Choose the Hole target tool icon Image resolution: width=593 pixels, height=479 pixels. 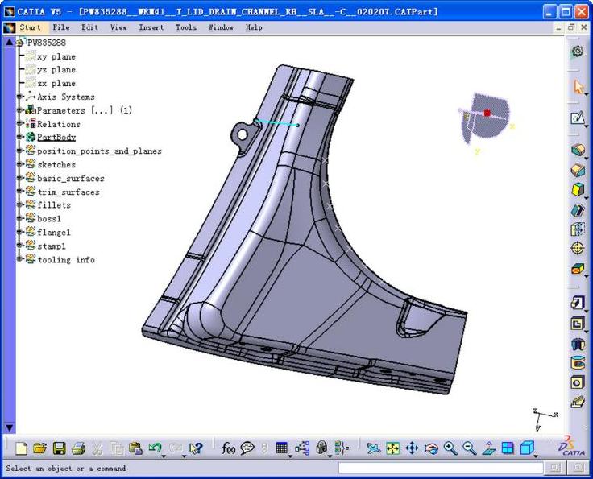[x=578, y=248]
